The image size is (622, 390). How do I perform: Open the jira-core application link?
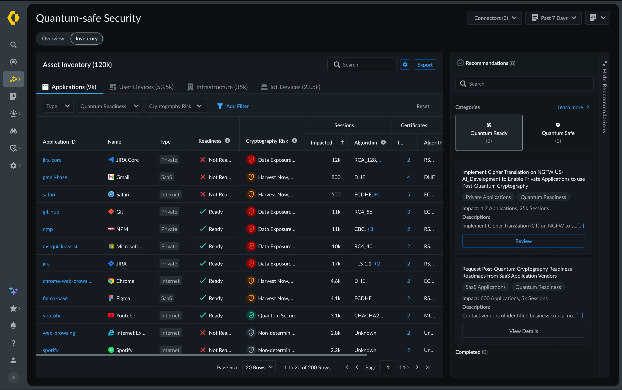52,160
